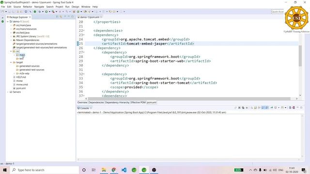Select the pom.xml bottom editor tab
The height and width of the screenshot is (174, 310).
[152, 102]
